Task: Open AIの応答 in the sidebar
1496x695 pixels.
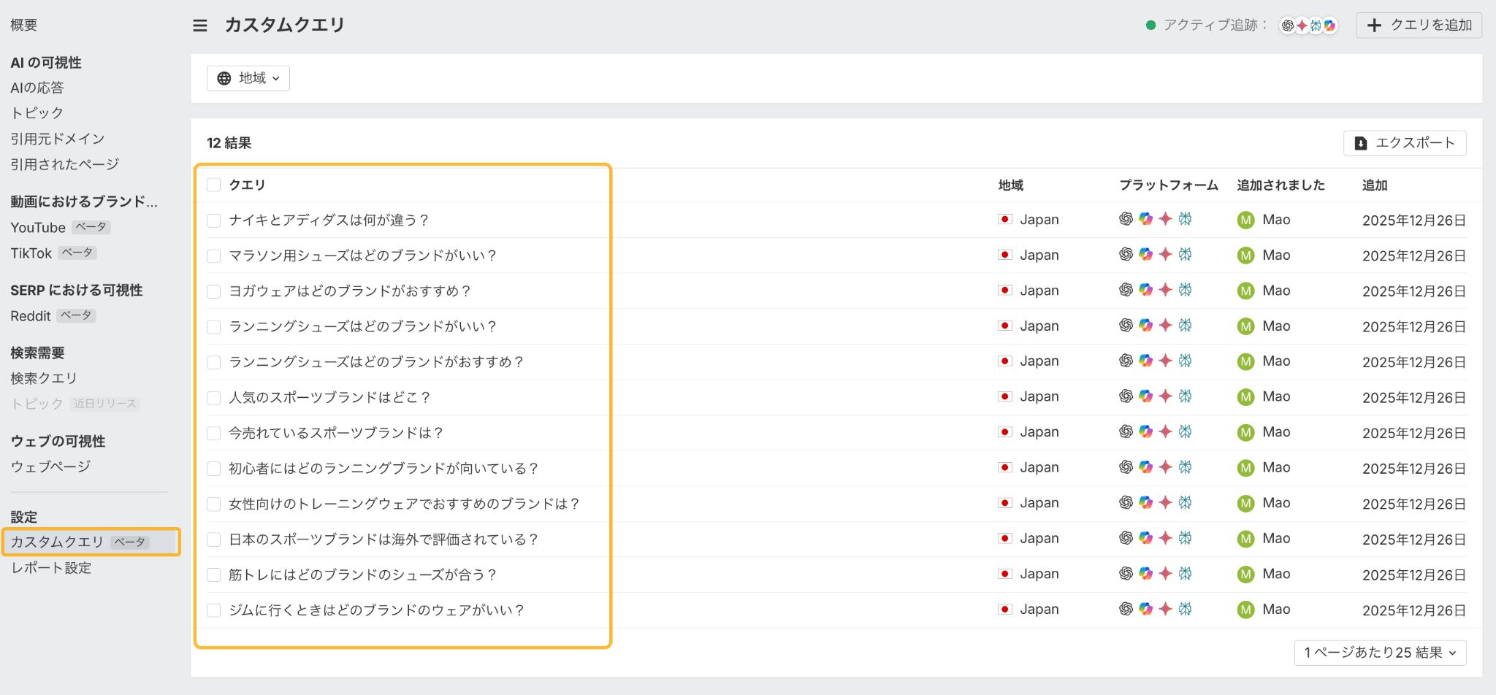Action: click(37, 88)
